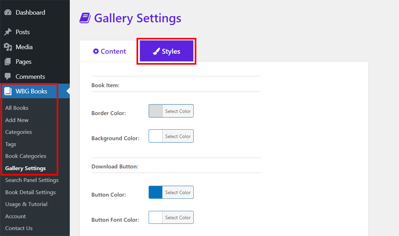Click the Pages icon in sidebar

(x=8, y=61)
